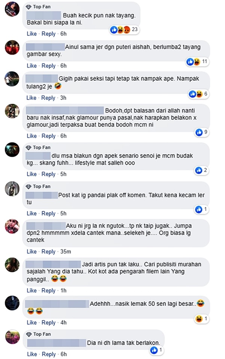This screenshot has width=225, height=359.
Task: Click the 3h timestamp on 'Gigih pakai' comment
Action: coord(63,98)
